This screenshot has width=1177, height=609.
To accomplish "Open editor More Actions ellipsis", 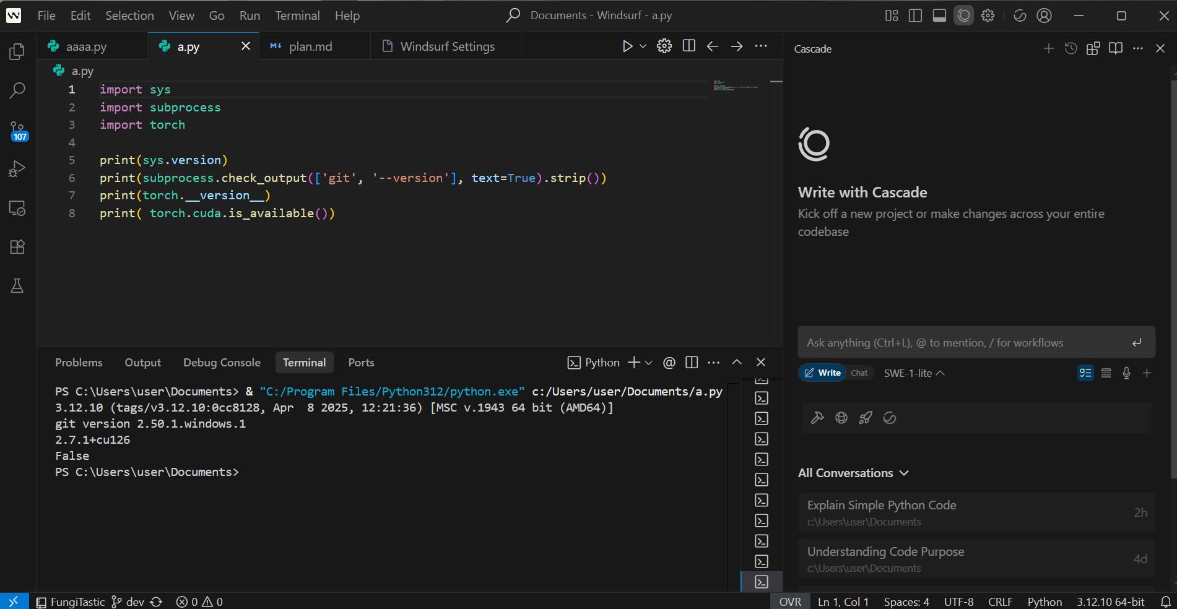I will click(x=761, y=46).
